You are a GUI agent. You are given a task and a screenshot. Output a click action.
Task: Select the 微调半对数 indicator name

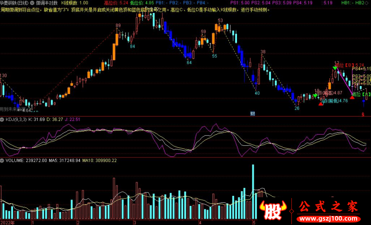click(x=47, y=3)
